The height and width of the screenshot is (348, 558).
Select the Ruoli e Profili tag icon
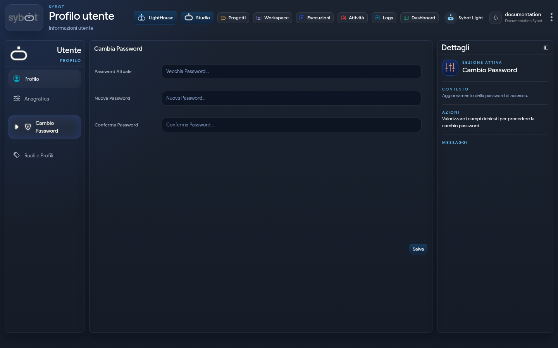(x=17, y=155)
